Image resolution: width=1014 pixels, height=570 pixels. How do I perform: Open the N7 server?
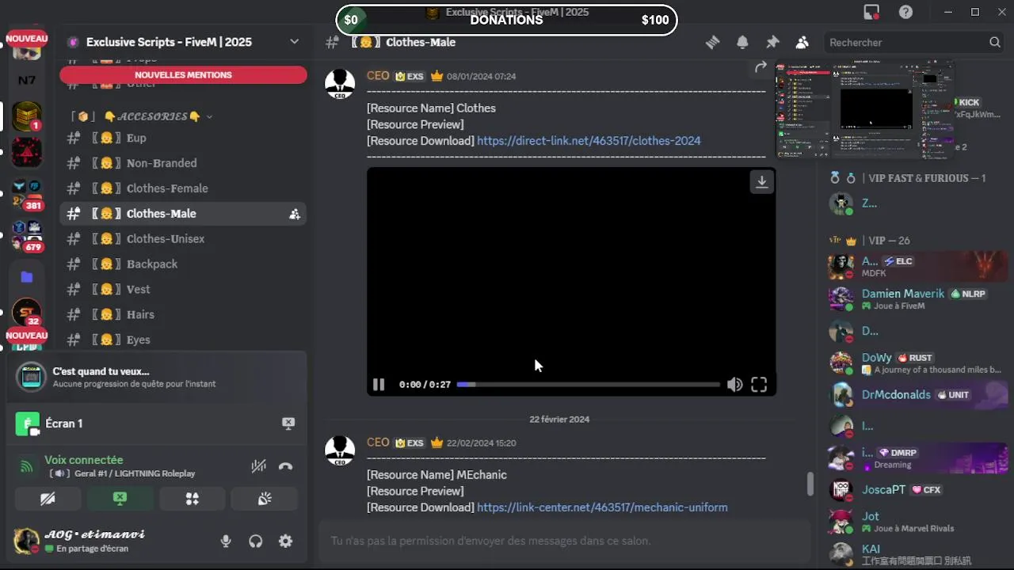27,80
